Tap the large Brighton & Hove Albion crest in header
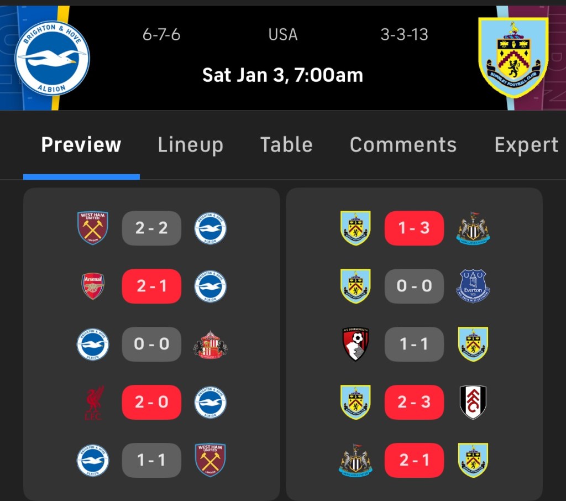This screenshot has height=501, width=566. pyautogui.click(x=52, y=58)
